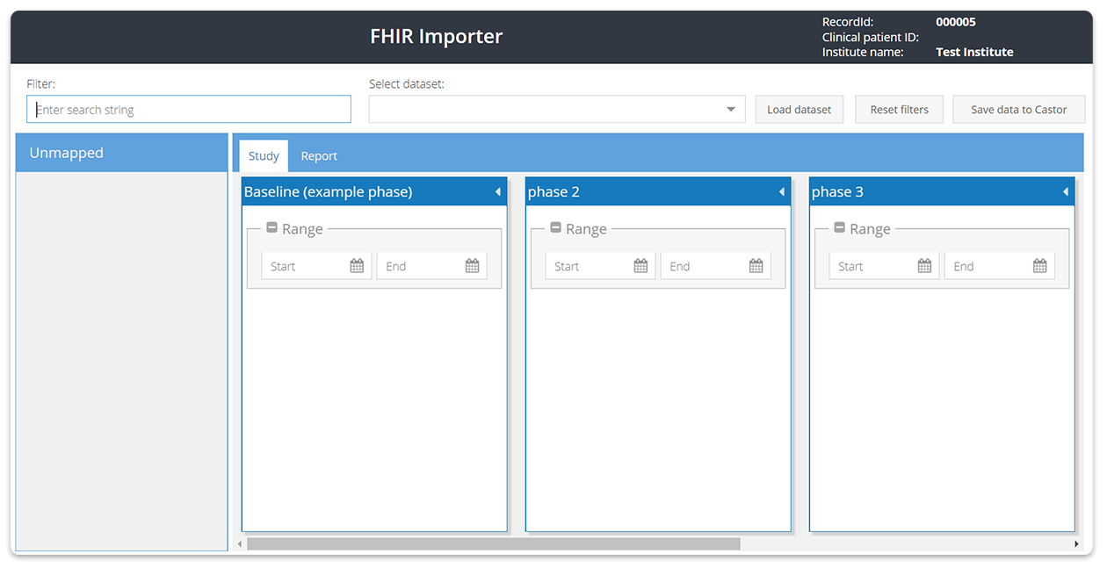Viewport: 1107px width, 582px height.
Task: Click Save data to Castor
Action: [x=1019, y=110]
